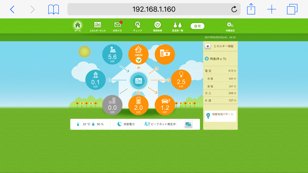
Task: Select the 電気 413 円 row
Action: [x=221, y=71]
